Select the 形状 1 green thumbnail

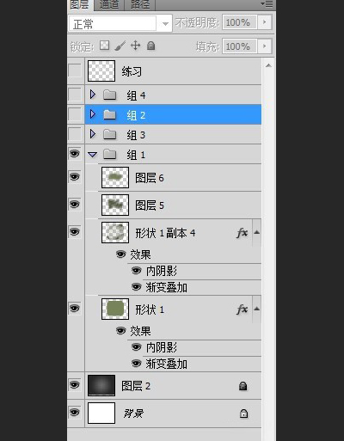pos(115,309)
